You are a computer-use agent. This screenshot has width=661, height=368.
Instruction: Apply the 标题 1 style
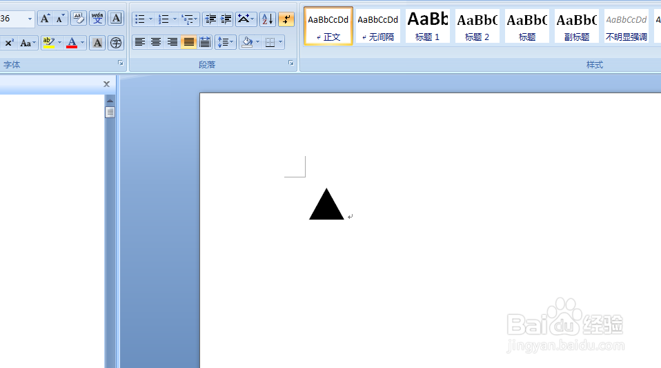point(428,26)
